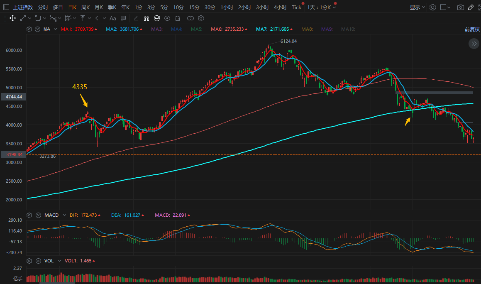Open the MA indicator dropdown arrow
Screen dimensions: 481x284
[x=55, y=29]
